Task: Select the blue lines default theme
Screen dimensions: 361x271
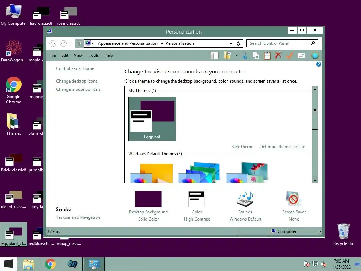Action: (x=199, y=173)
